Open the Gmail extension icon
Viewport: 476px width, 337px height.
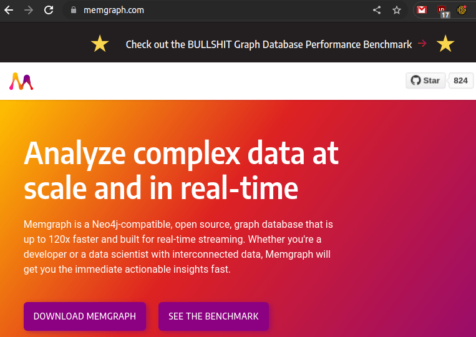pos(422,10)
